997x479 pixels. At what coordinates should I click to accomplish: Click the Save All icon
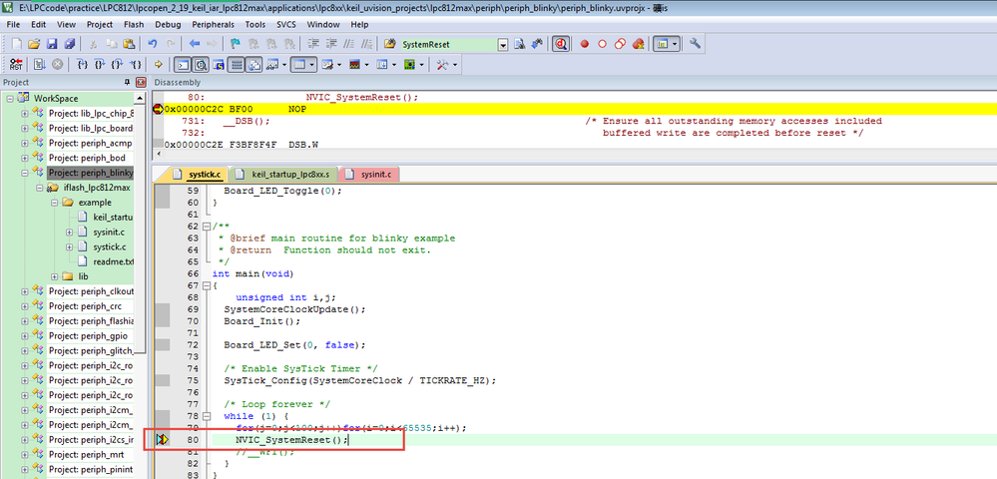point(69,44)
